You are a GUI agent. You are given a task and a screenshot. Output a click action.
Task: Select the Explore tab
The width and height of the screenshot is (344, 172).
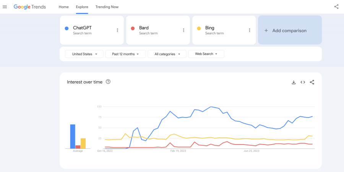(82, 7)
